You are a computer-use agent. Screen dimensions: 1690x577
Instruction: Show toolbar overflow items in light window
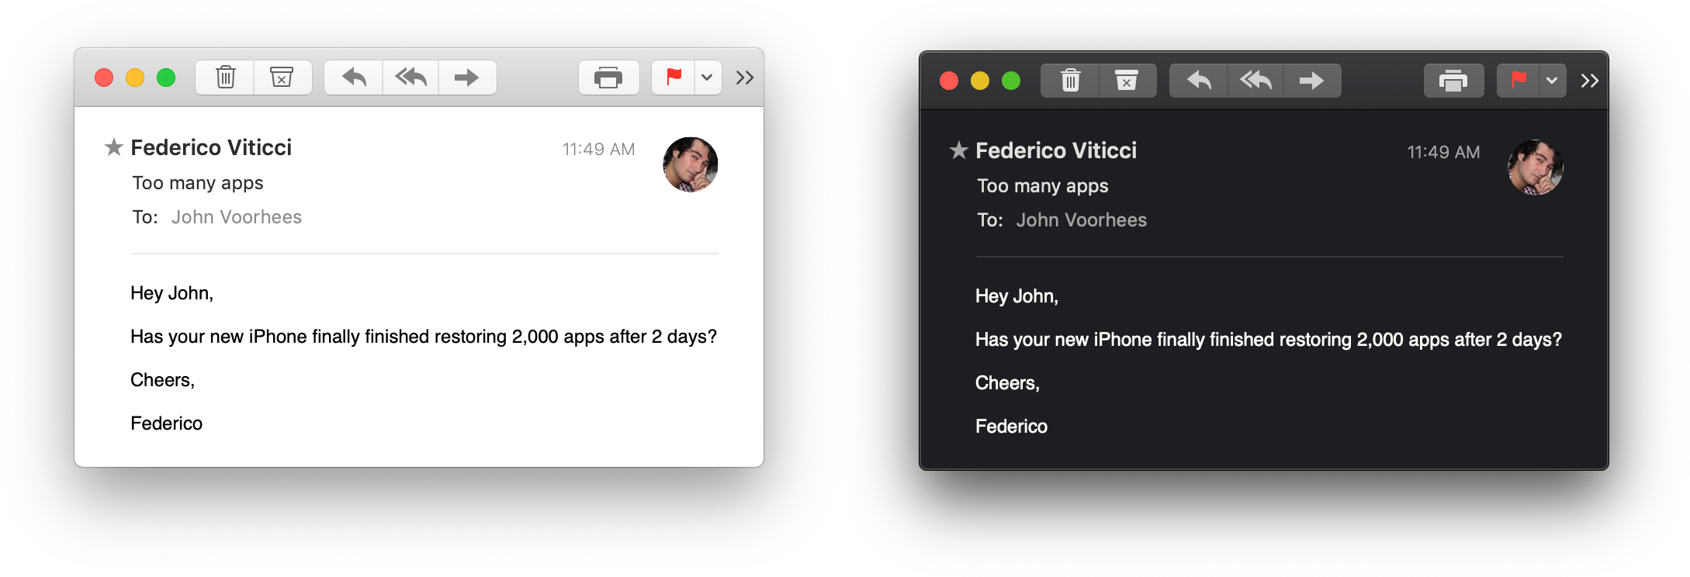tap(745, 78)
